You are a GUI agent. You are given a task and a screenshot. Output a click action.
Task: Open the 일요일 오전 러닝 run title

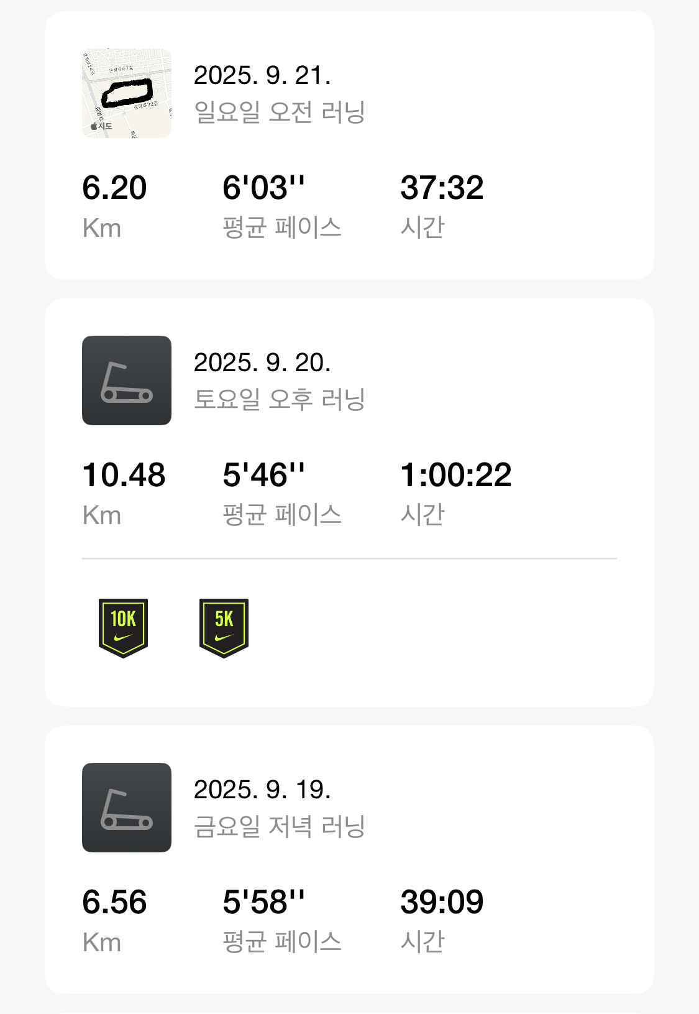pyautogui.click(x=279, y=113)
